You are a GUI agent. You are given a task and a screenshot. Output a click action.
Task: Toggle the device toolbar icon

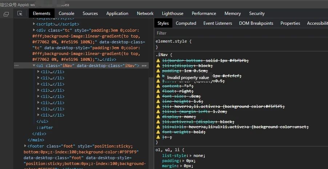[x=6, y=14]
